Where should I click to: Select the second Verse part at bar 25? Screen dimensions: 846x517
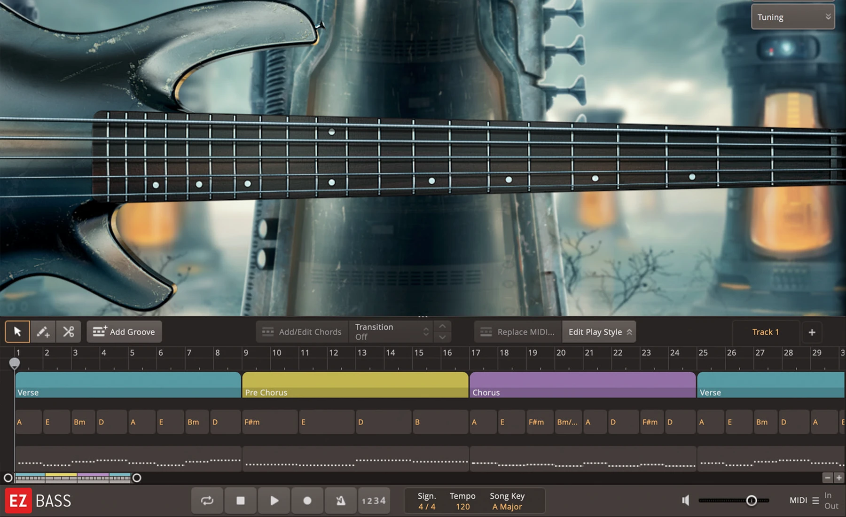point(771,385)
